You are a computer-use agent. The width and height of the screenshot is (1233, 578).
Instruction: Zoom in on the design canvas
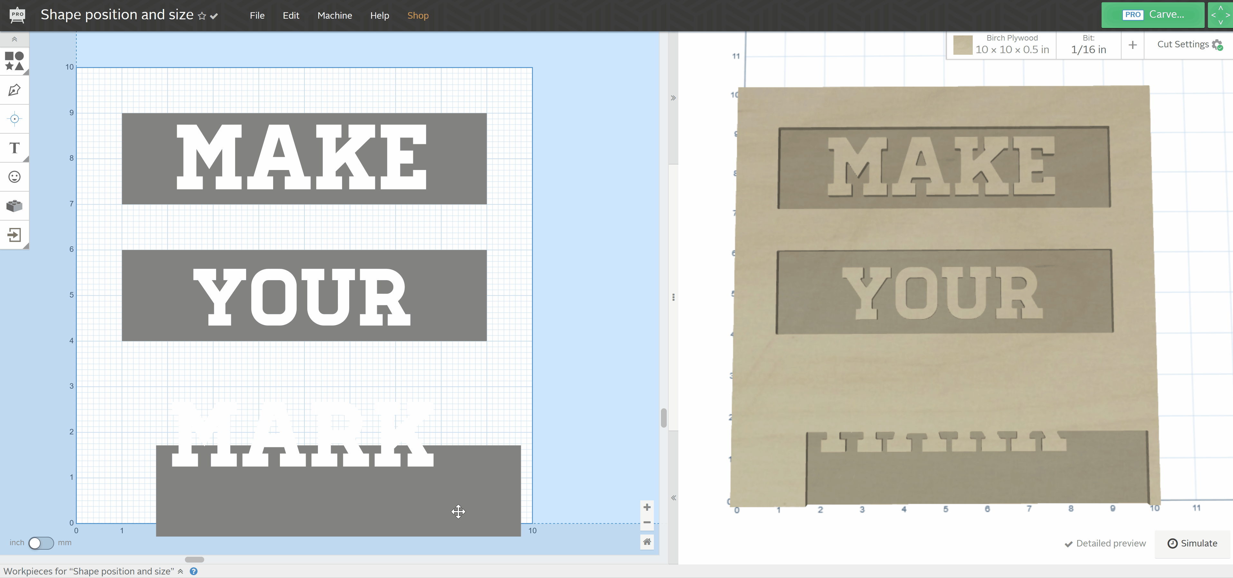click(x=647, y=507)
